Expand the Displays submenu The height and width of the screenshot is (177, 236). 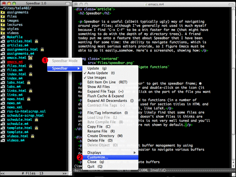click(x=110, y=153)
